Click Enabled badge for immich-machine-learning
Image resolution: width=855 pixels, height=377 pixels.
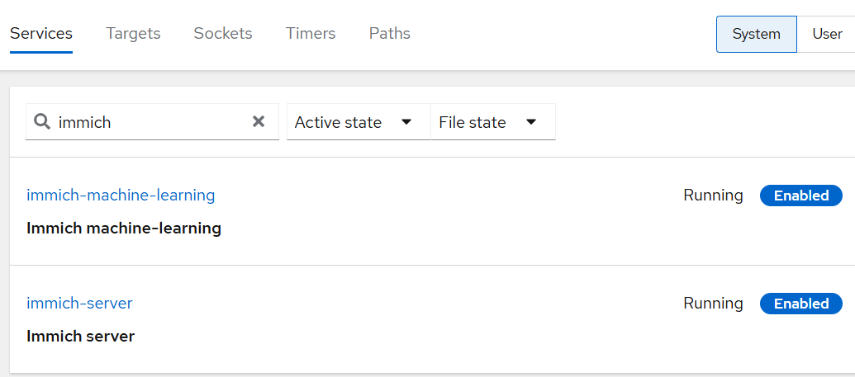pos(800,196)
